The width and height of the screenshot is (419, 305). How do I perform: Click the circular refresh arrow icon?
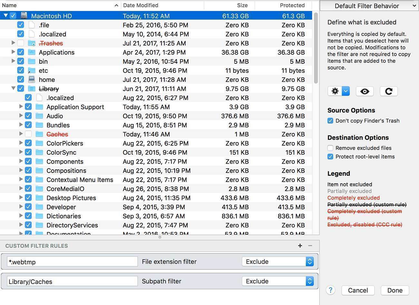point(388,91)
